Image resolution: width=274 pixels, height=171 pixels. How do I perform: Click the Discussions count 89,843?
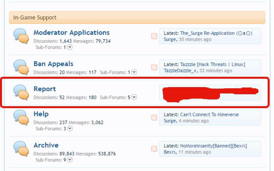[67, 154]
